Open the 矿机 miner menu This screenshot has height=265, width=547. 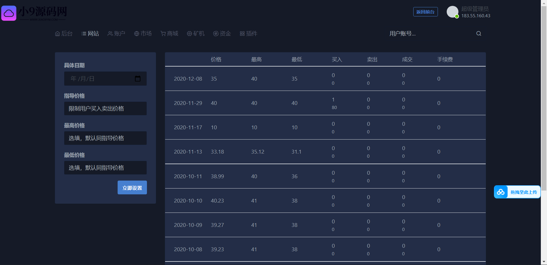click(x=196, y=34)
